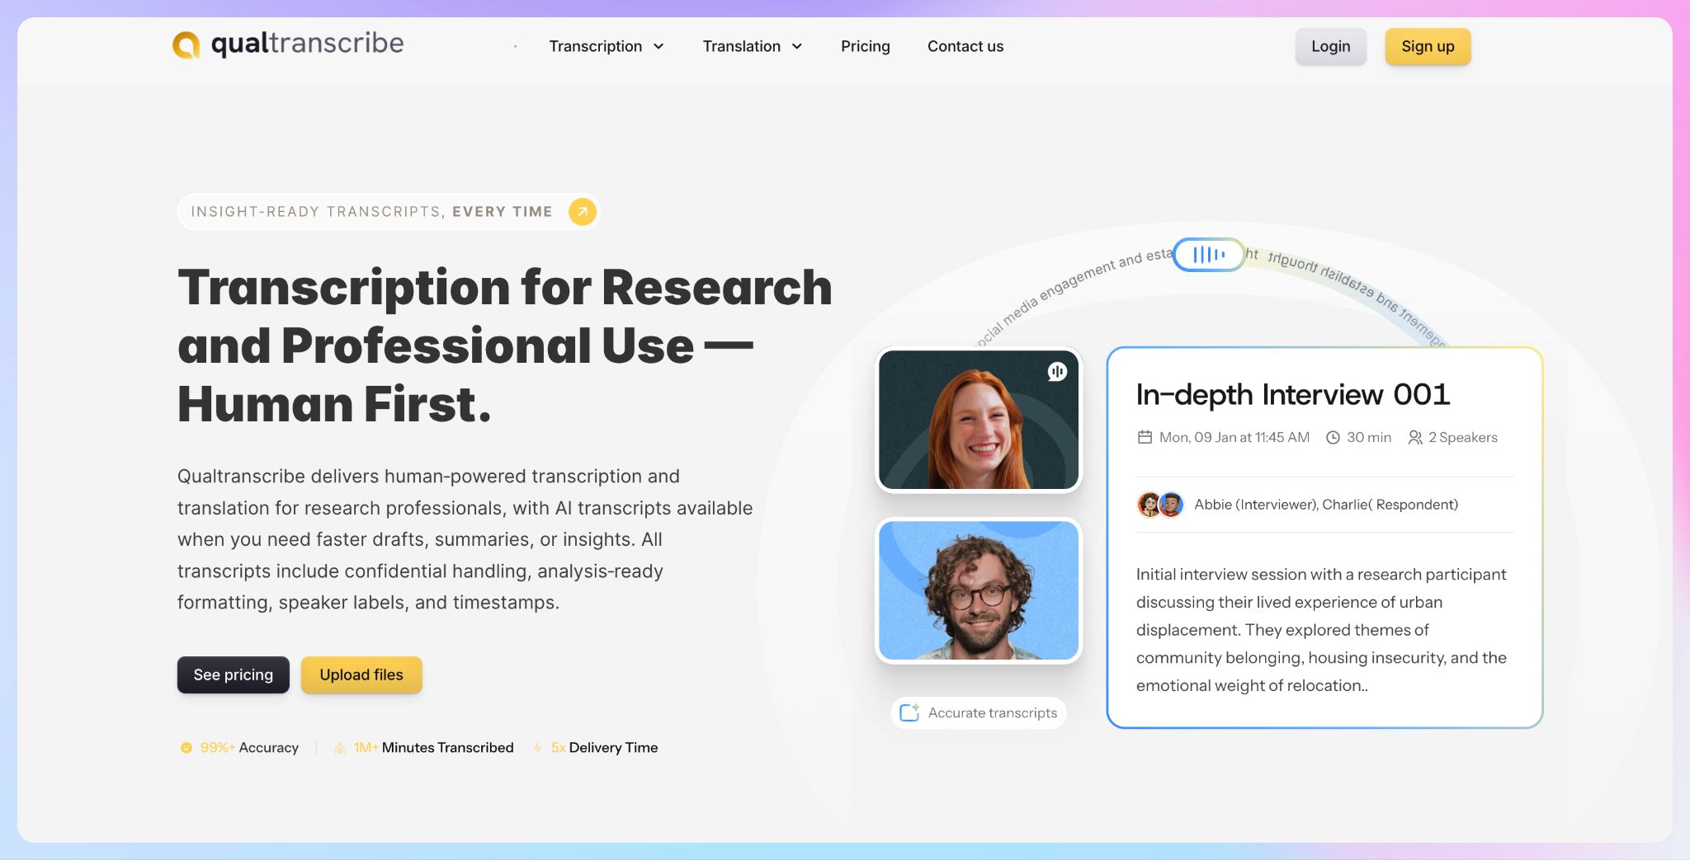
Task: Click the audio waveform pill icon
Action: [x=1209, y=255]
